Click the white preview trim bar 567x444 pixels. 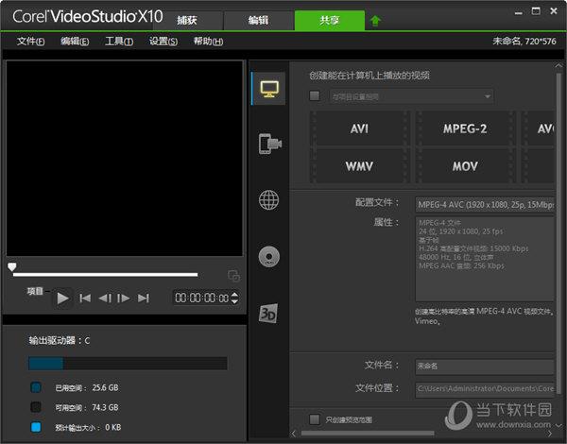[105, 275]
